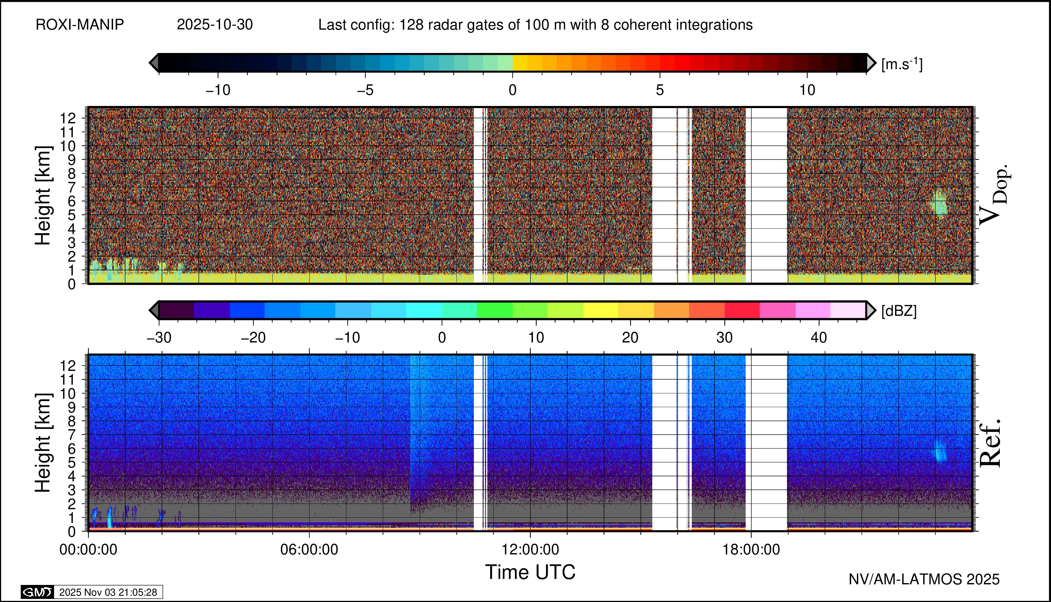This screenshot has height=602, width=1051.
Task: Click the 2025-10-30 date label
Action: coord(215,25)
